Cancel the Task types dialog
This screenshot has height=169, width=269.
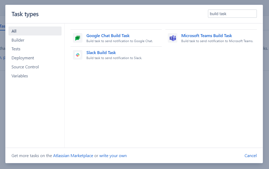point(250,156)
